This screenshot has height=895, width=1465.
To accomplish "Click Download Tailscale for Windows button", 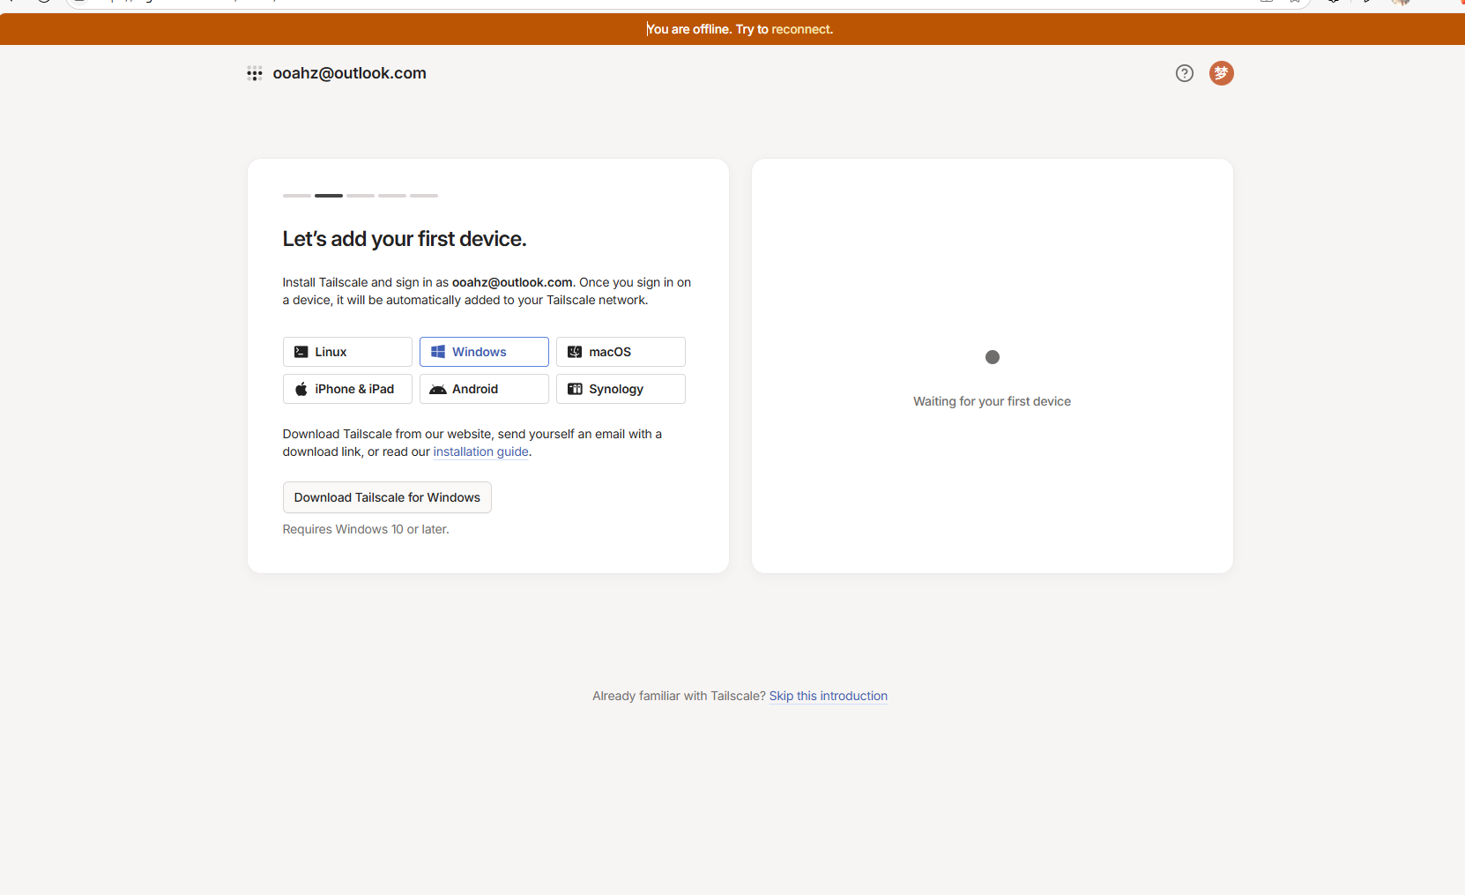I will [x=387, y=497].
